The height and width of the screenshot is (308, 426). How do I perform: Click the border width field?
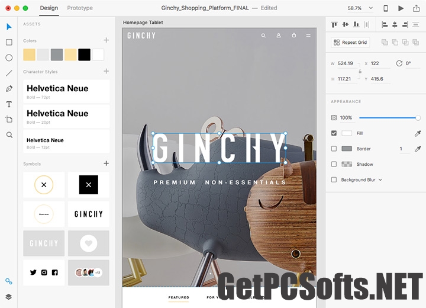(x=404, y=149)
